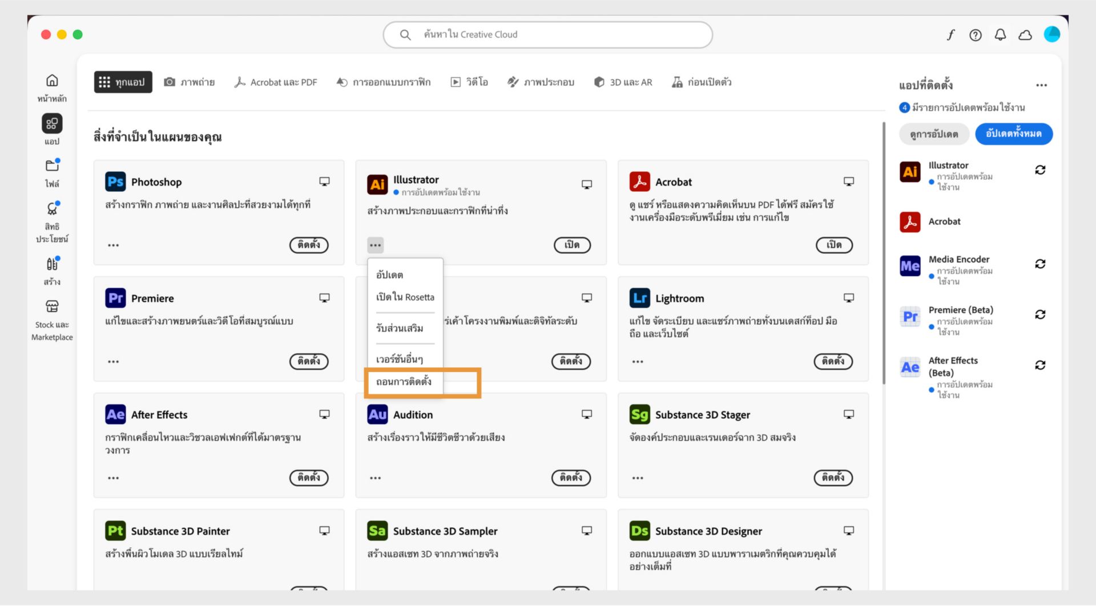Screen dimensions: 1096x606
Task: Select the ภาพประกอบ illustration tab
Action: (x=541, y=82)
